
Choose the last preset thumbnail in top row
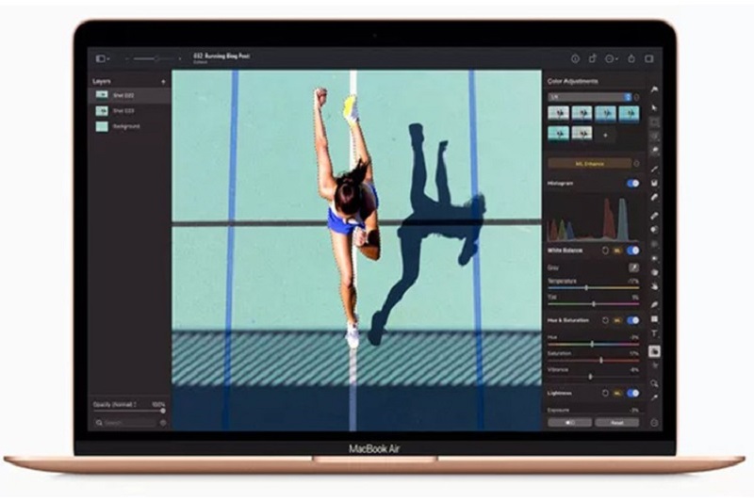tap(629, 113)
